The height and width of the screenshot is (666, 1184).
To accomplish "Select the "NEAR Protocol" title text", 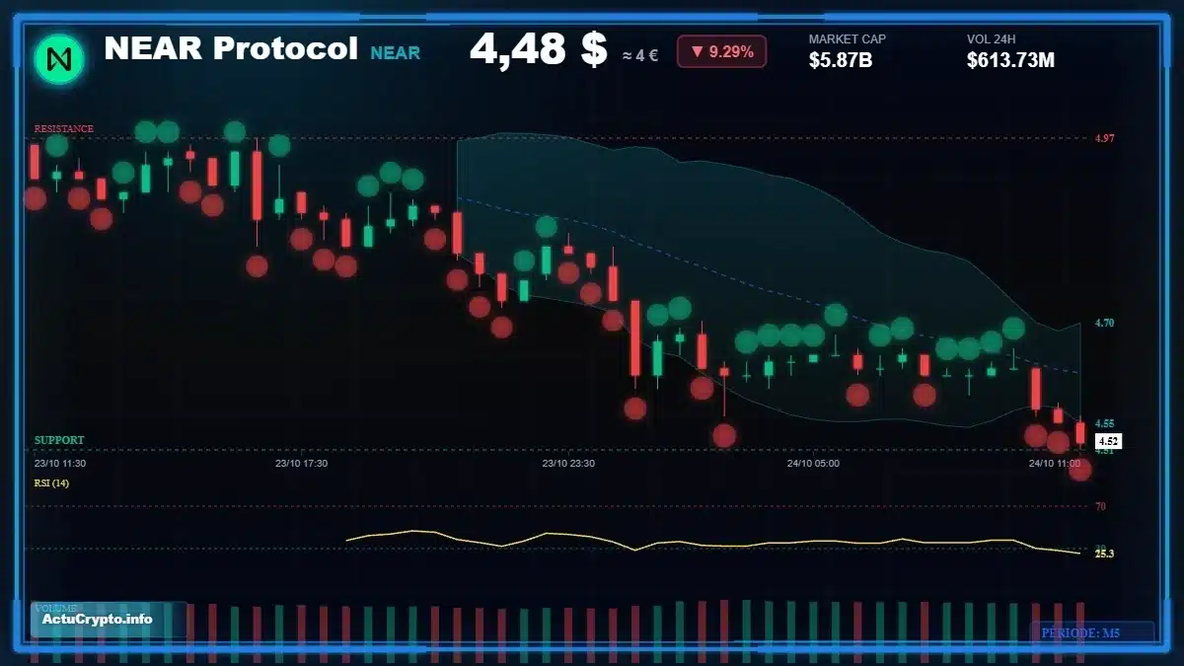I will point(231,48).
